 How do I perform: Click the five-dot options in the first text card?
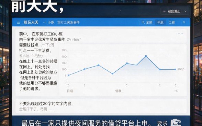(180, 34)
